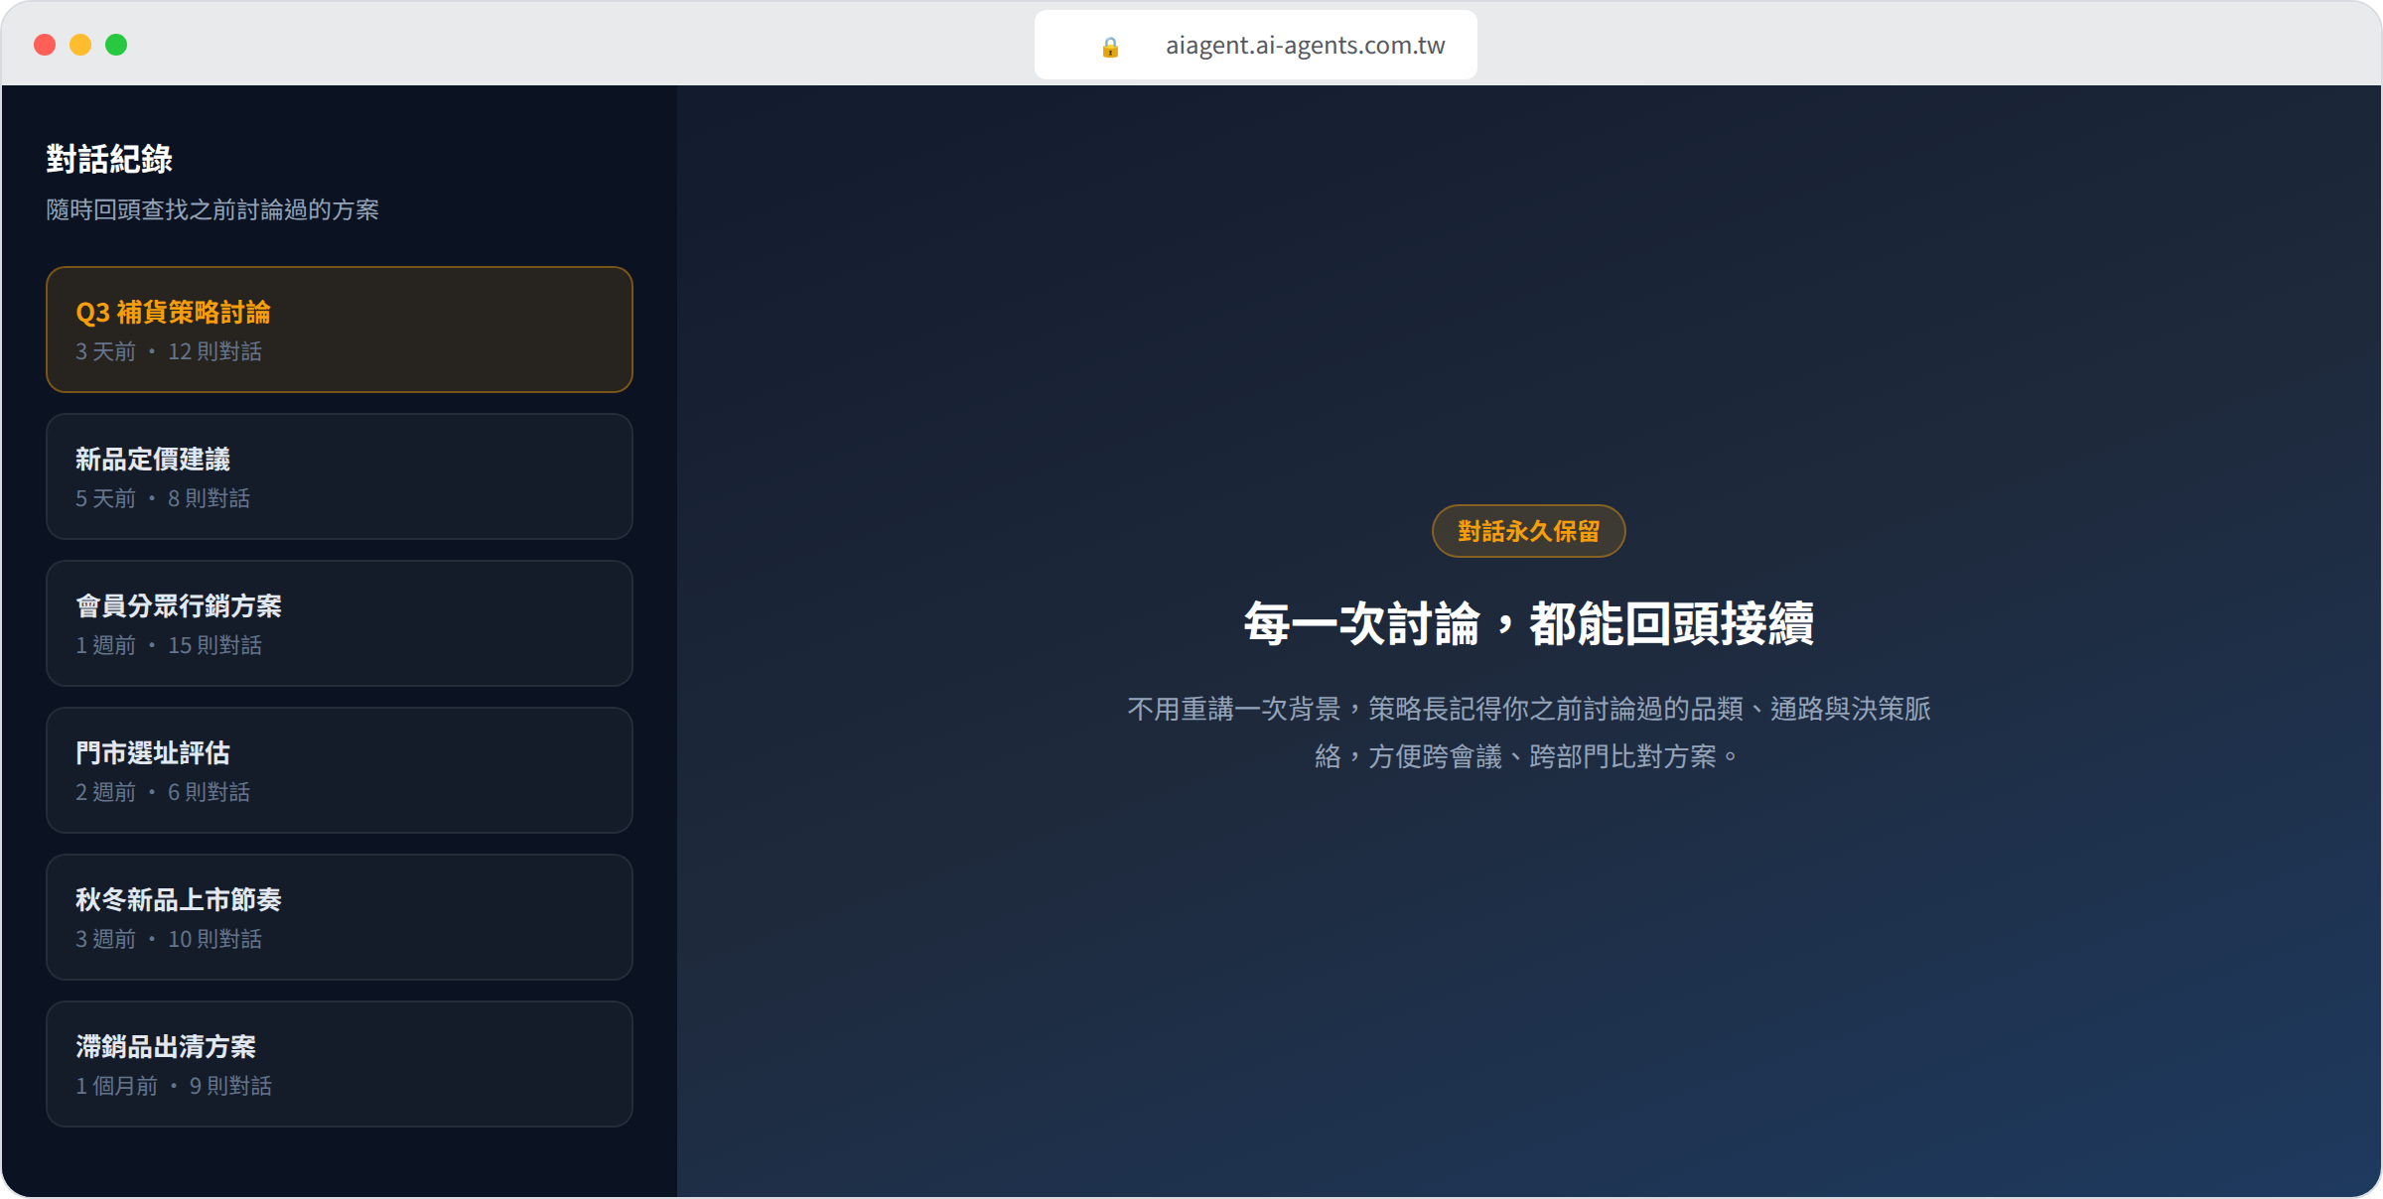
Task: Click the 2 週前 · 6 則對話 metadata
Action: click(163, 792)
